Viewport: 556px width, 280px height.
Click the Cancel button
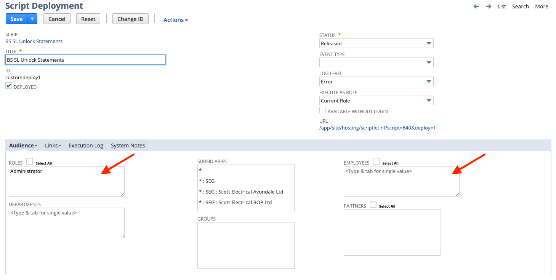(57, 19)
